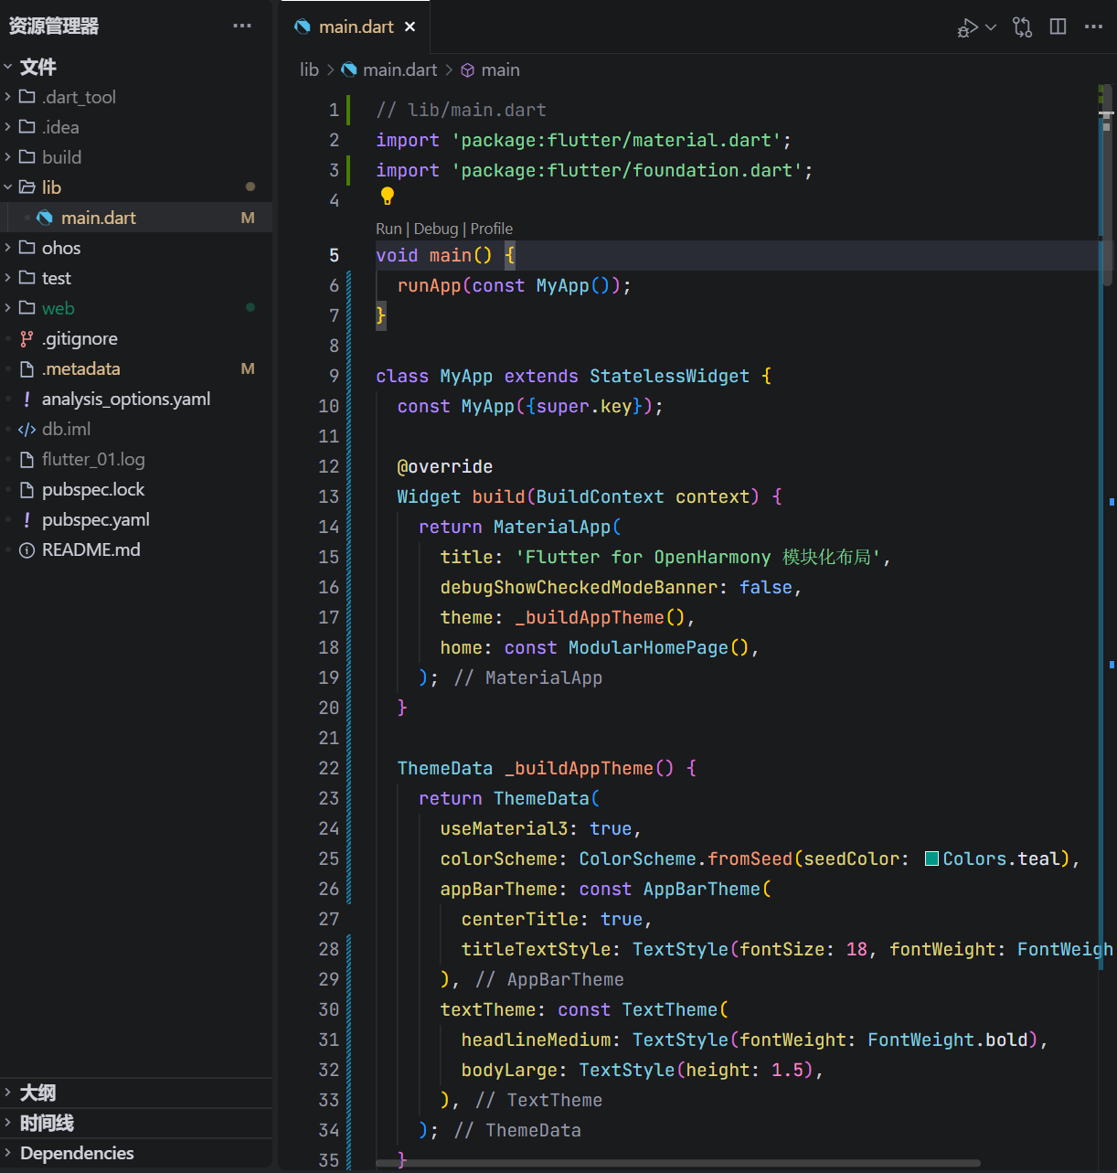
Task: Click the open folder icon of lib
Action: (x=27, y=187)
